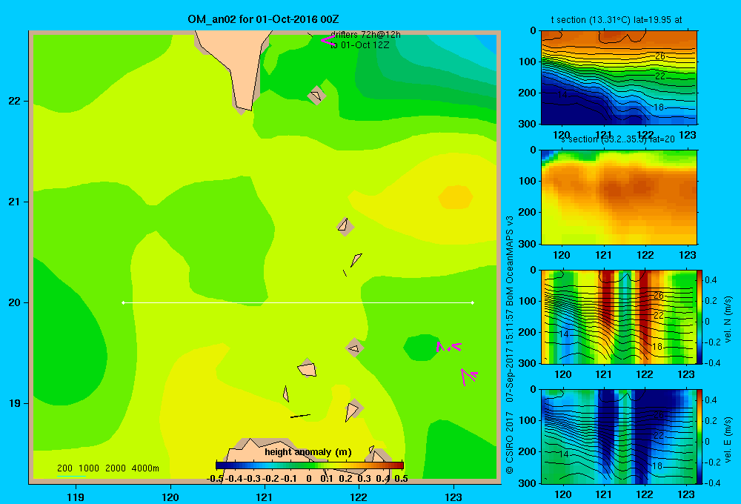The image size is (741, 504).
Task: Click the island just southeast of Taiwan's tip
Action: coord(316,96)
